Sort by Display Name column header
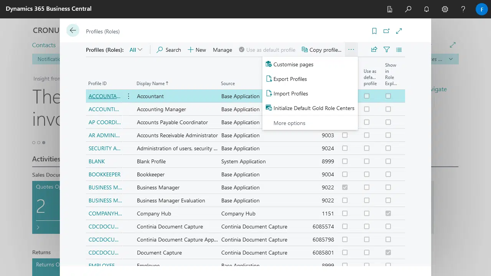The width and height of the screenshot is (491, 276). (x=150, y=84)
